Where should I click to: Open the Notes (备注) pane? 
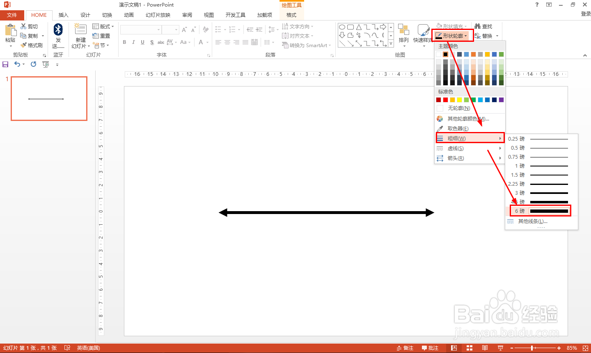point(405,348)
